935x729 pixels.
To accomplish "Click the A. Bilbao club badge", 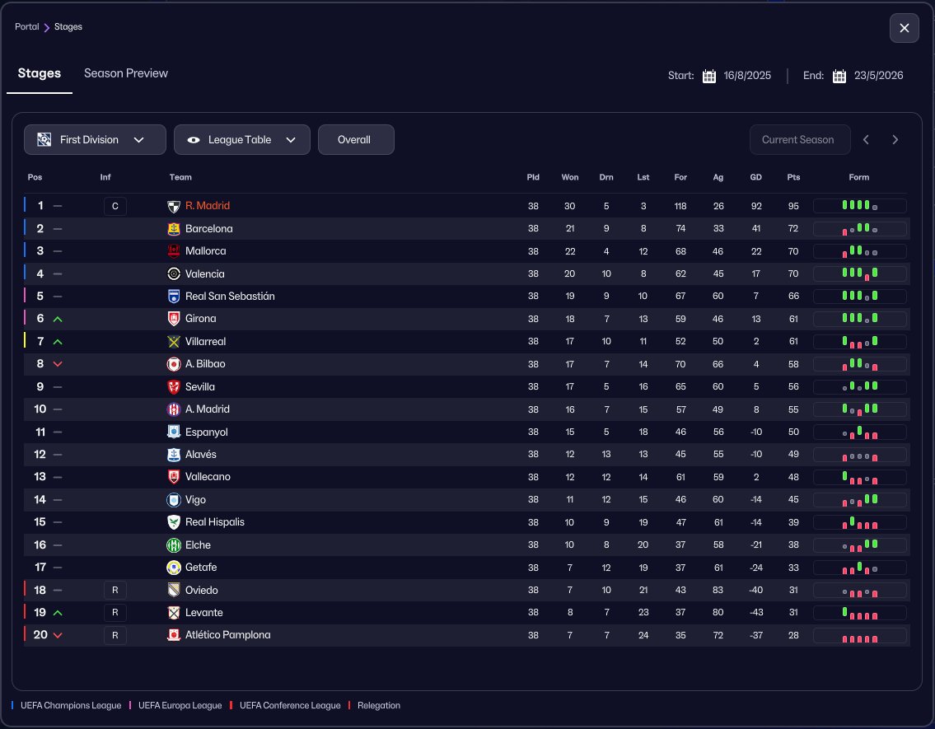I will pos(174,364).
